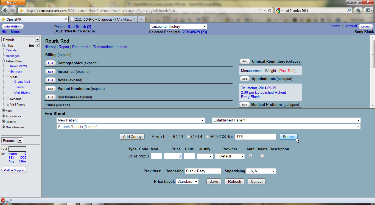
Task: Open the Encounter History dropdown
Action: pos(178,27)
